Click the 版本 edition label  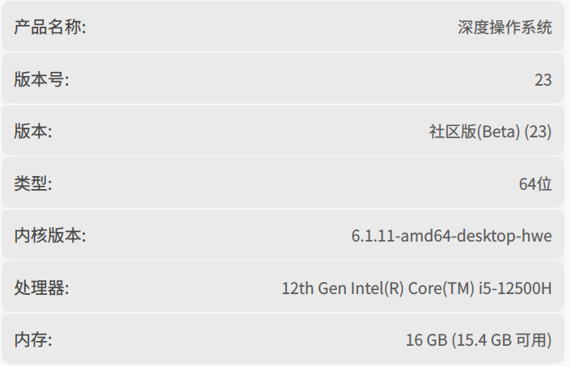33,131
